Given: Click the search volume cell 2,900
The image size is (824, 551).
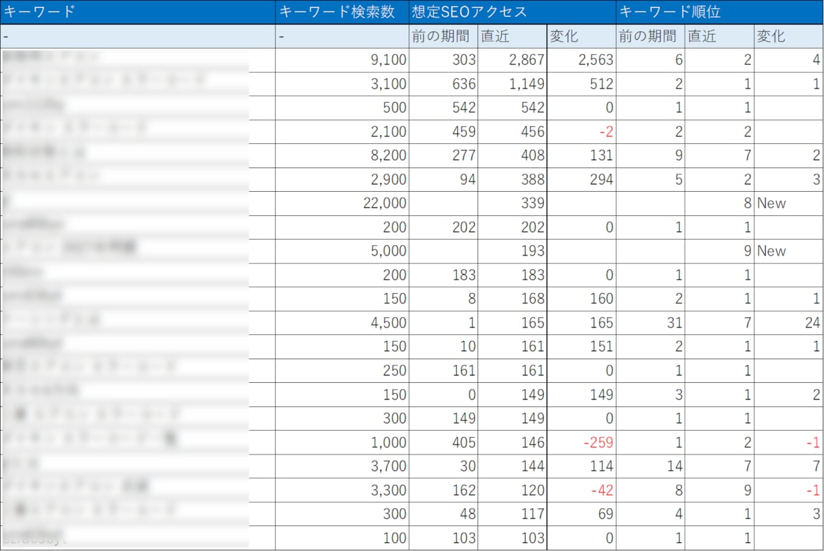Looking at the screenshot, I should pos(342,180).
